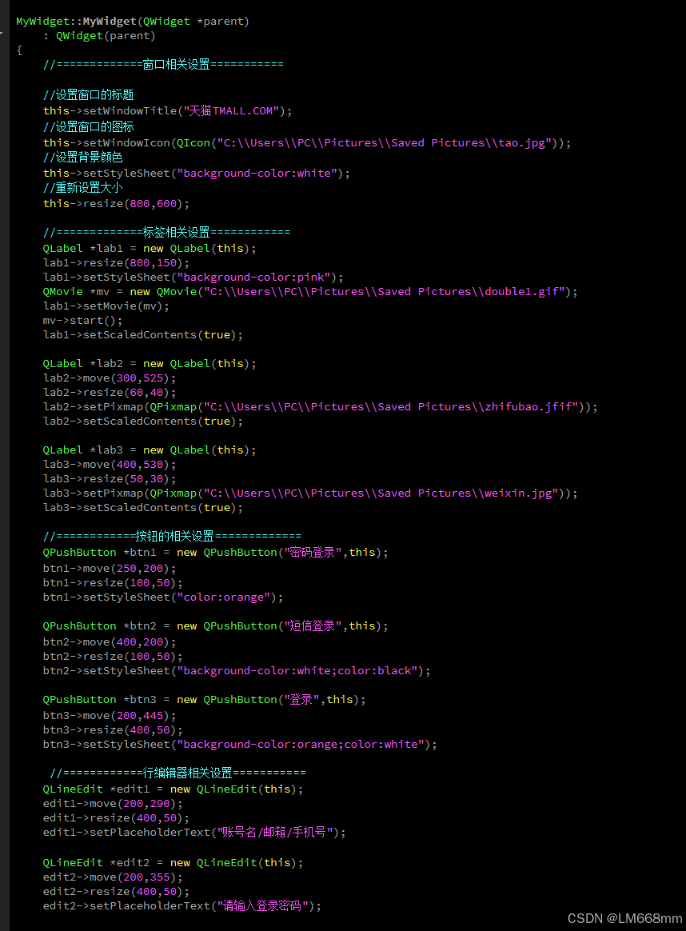Click the text ": QWidget(parent)"
This screenshot has width=686, height=931.
click(99, 36)
